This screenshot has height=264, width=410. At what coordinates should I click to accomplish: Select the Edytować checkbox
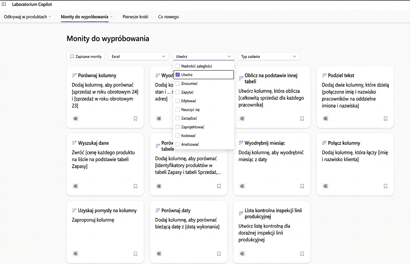click(178, 101)
